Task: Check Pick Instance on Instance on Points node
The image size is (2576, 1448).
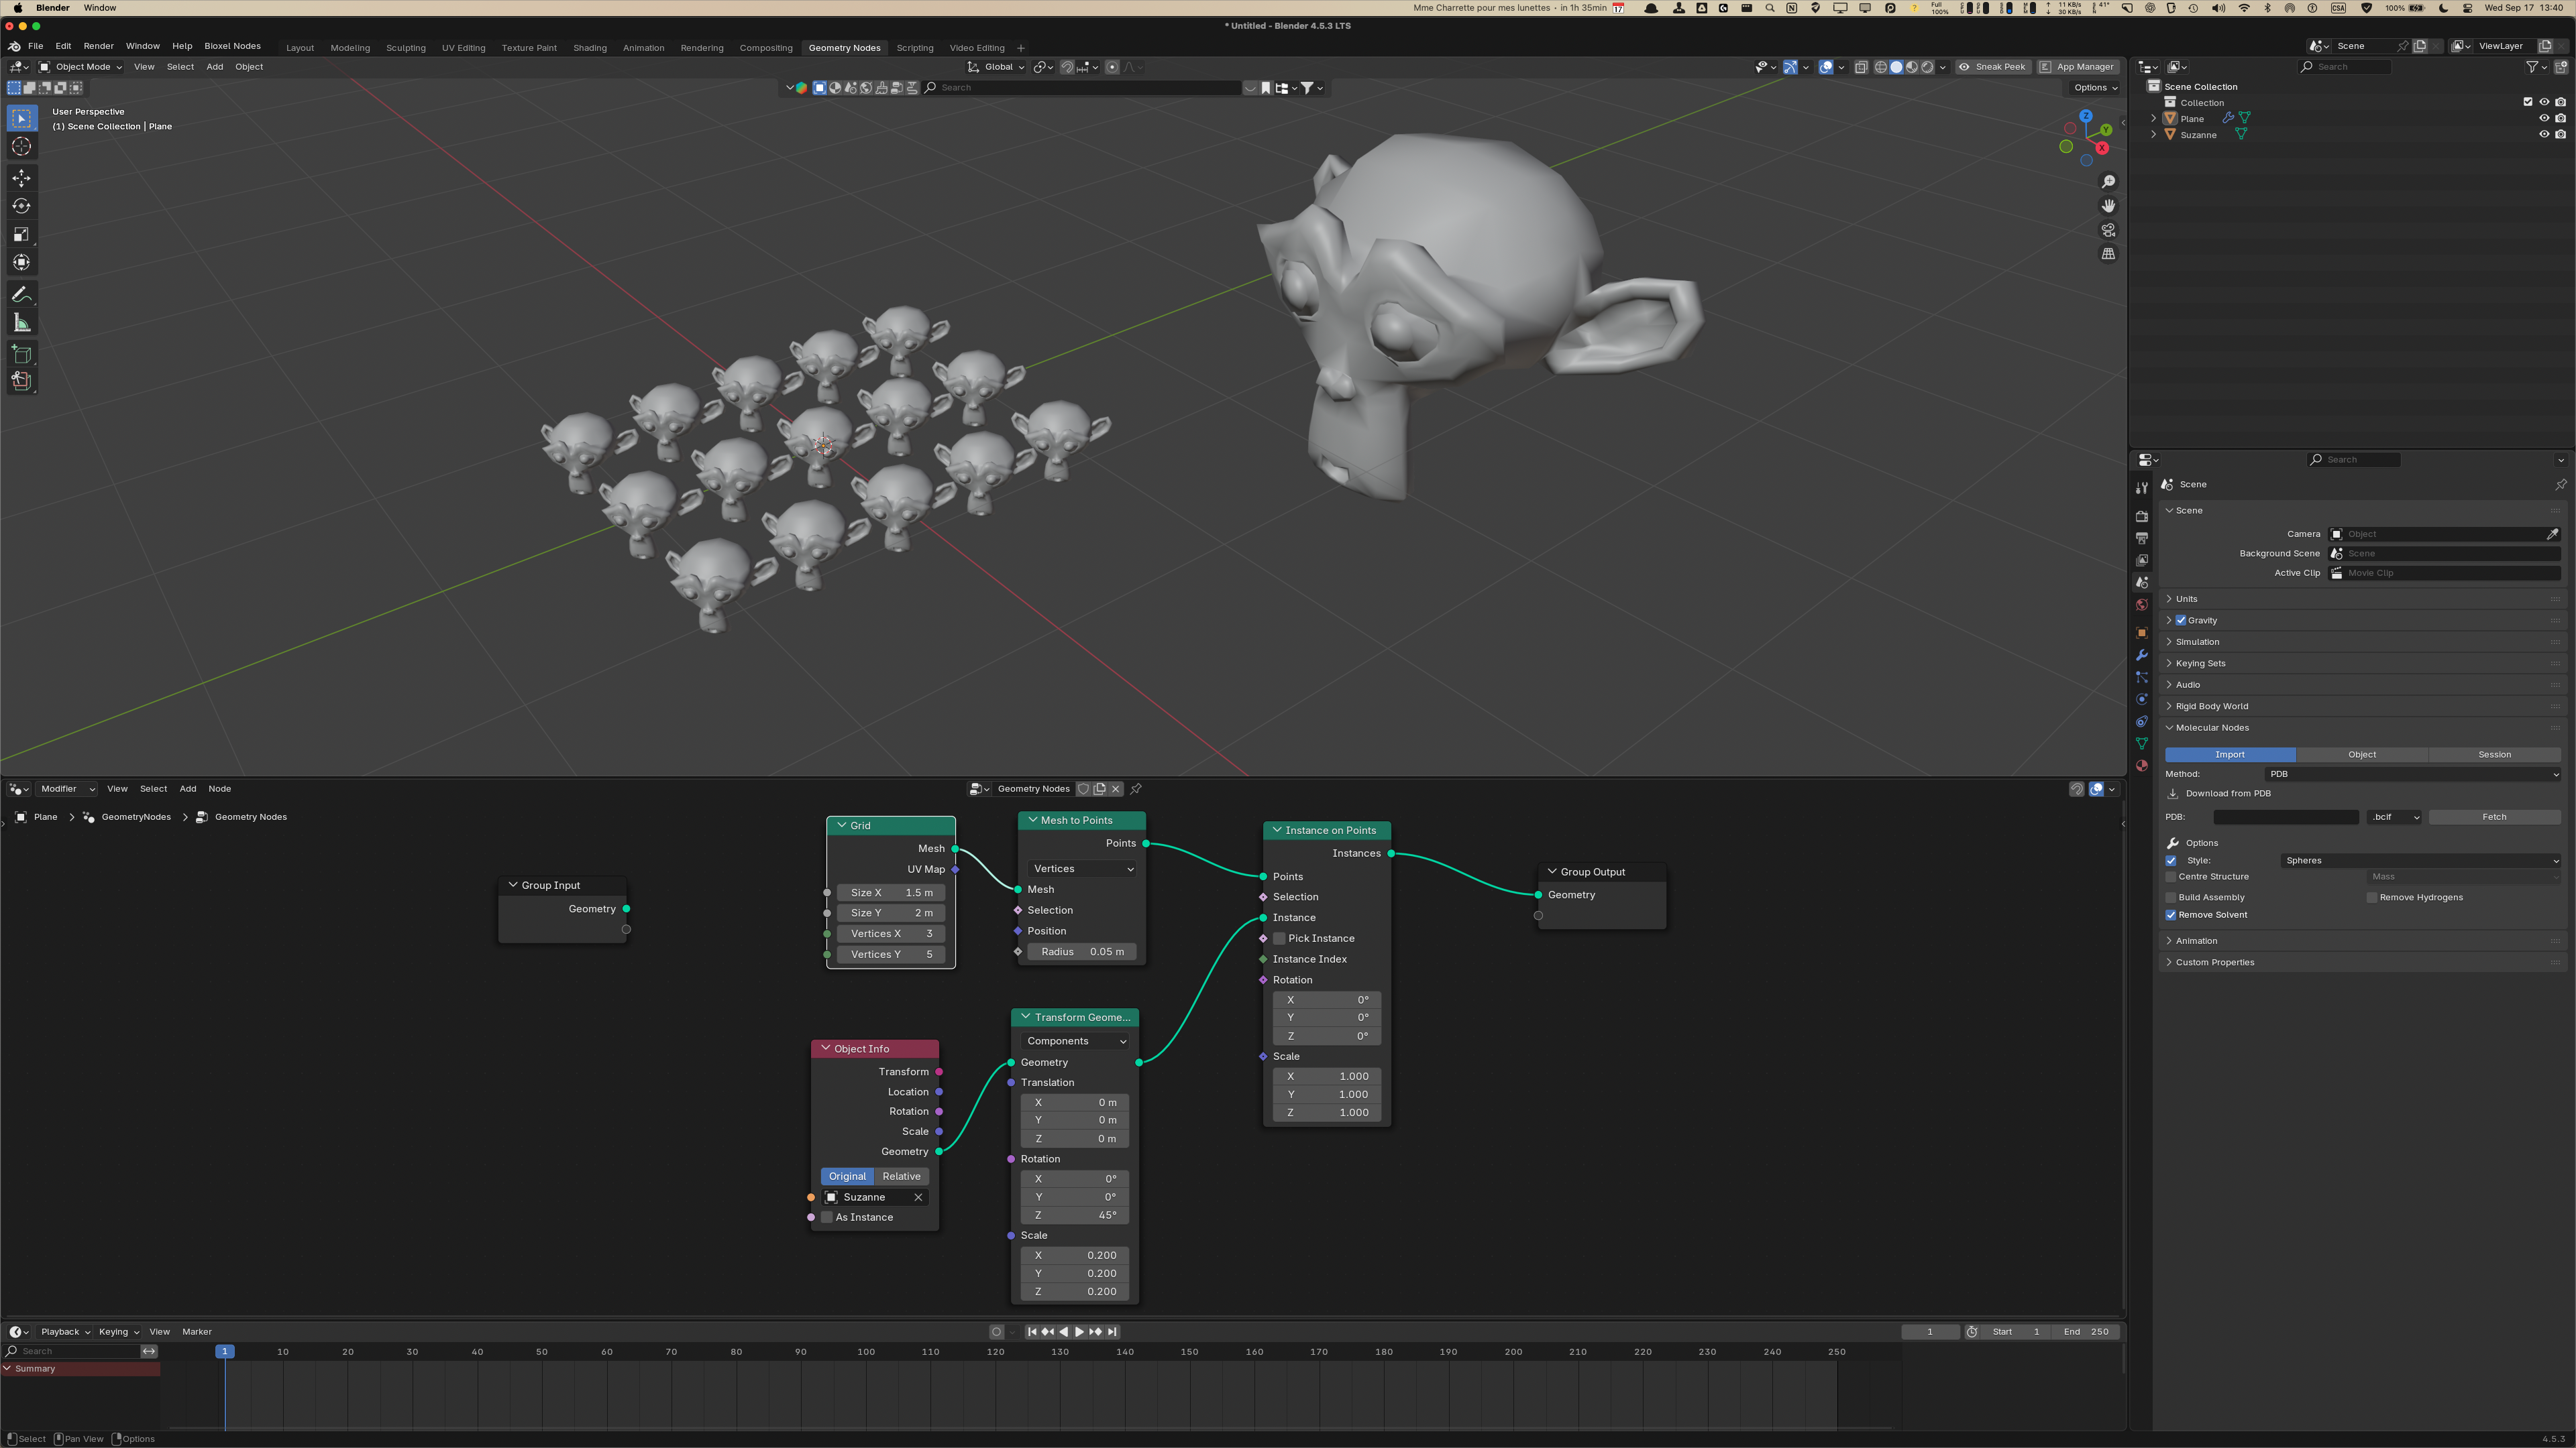Action: (x=1279, y=939)
